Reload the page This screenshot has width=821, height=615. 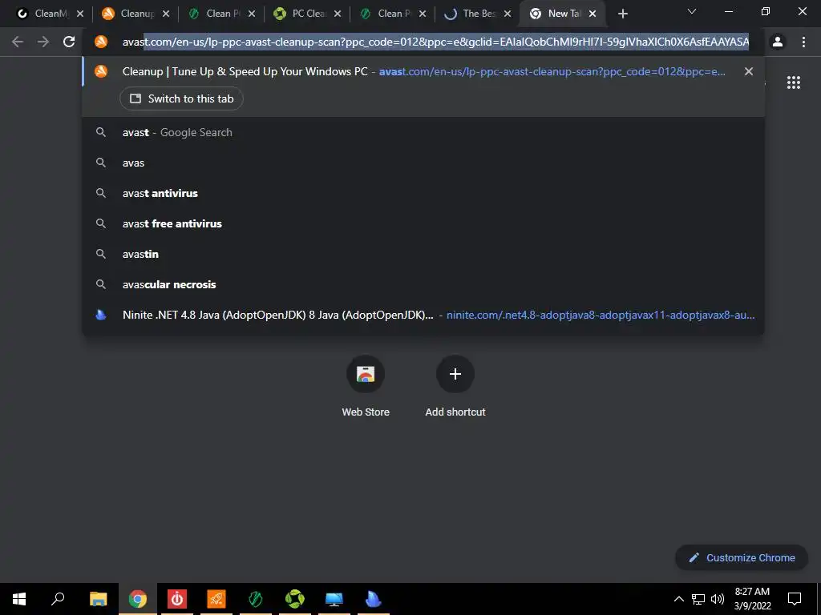pos(69,42)
